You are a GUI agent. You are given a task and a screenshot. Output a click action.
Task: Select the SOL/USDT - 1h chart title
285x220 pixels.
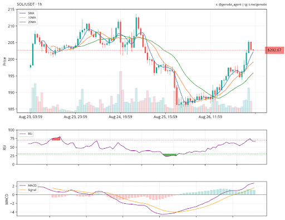(x=30, y=4)
